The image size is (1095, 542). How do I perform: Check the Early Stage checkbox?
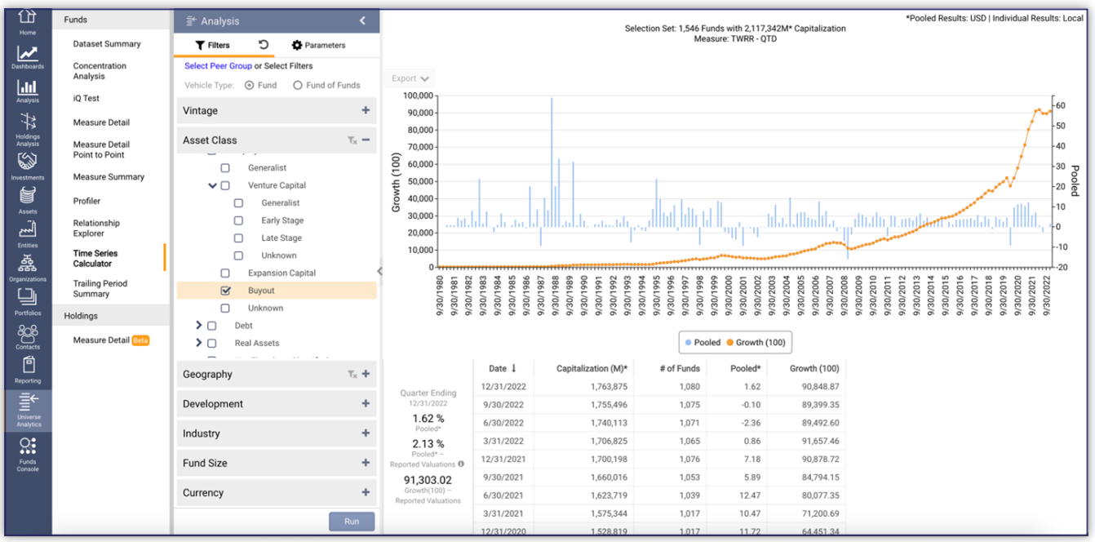(x=238, y=220)
